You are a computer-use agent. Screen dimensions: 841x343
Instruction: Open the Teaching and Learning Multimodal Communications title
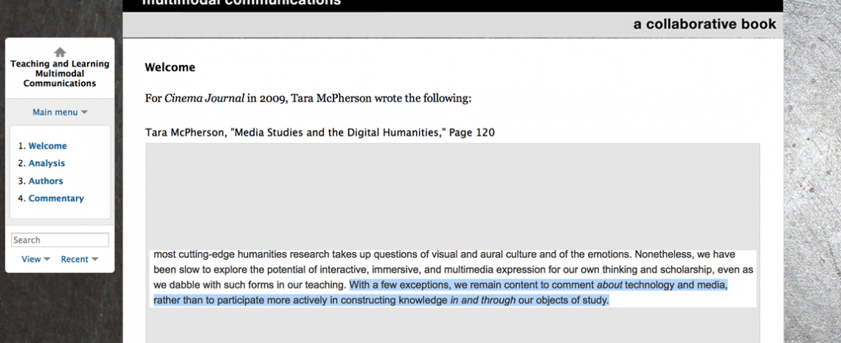pyautogui.click(x=60, y=74)
